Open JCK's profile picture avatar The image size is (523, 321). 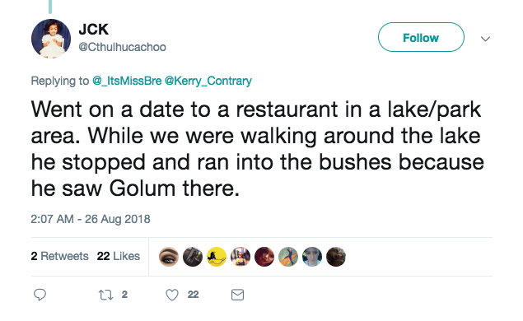pyautogui.click(x=51, y=39)
